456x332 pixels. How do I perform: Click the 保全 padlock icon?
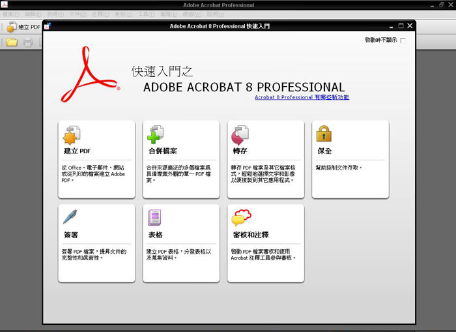pos(324,134)
